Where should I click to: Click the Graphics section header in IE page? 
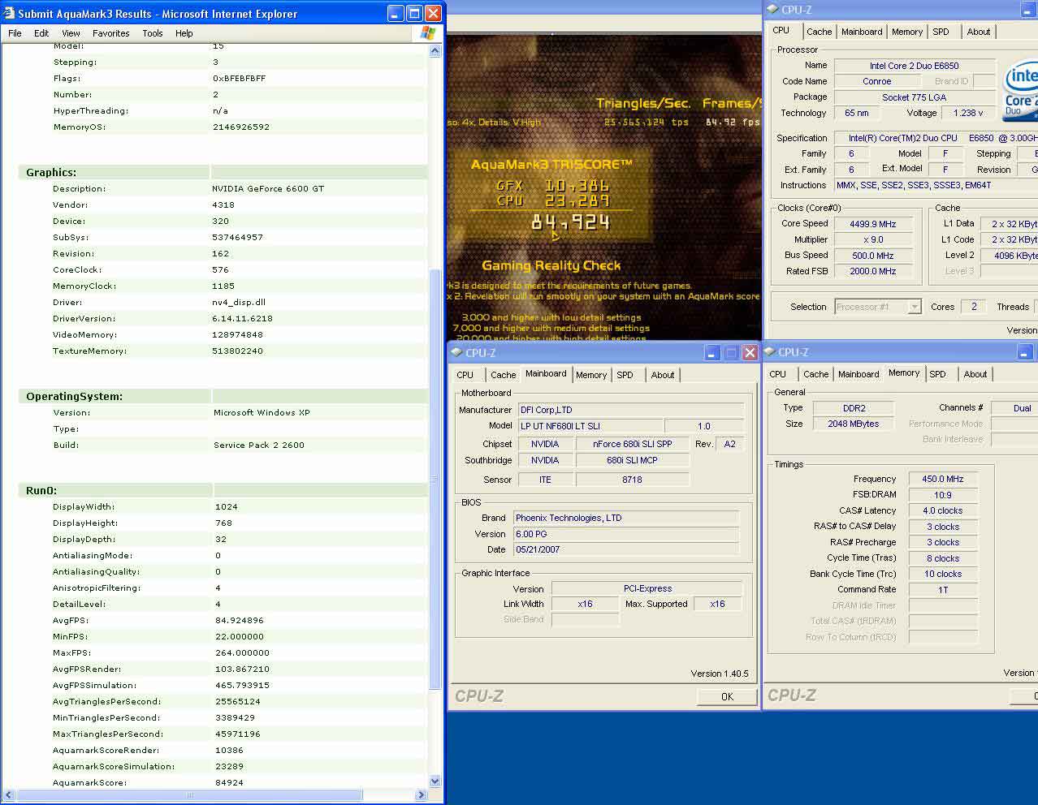(51, 172)
